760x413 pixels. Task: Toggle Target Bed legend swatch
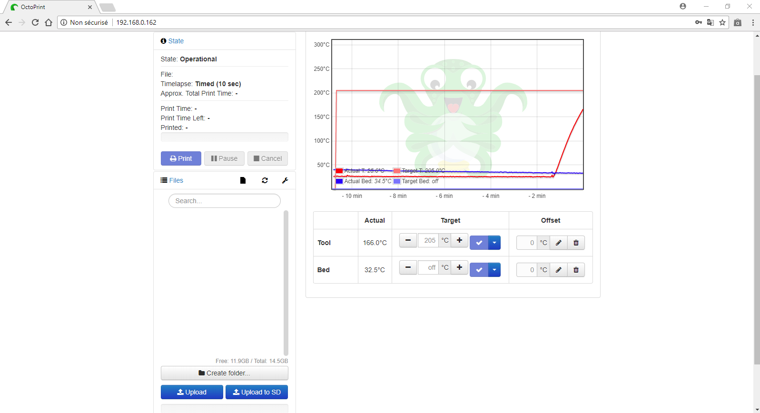point(397,181)
